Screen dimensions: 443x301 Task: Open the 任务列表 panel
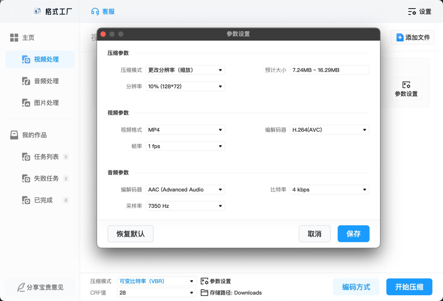(44, 157)
